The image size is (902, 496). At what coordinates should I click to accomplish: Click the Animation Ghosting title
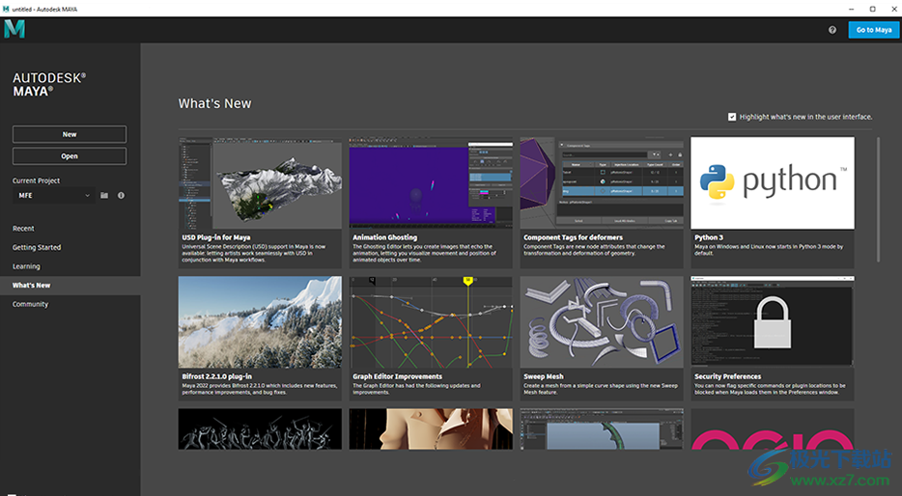coord(384,237)
